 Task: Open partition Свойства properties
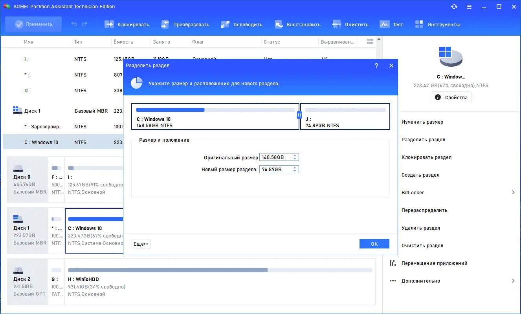tap(451, 97)
